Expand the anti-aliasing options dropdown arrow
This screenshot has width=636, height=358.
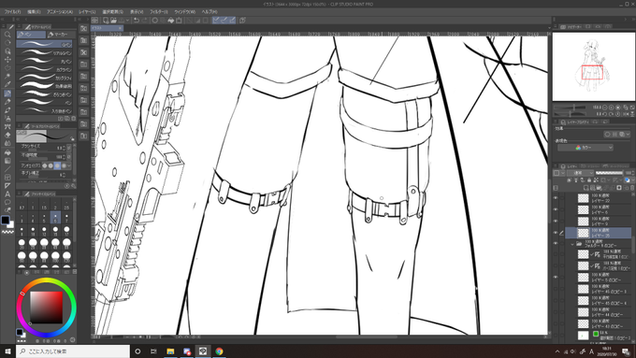coord(69,165)
